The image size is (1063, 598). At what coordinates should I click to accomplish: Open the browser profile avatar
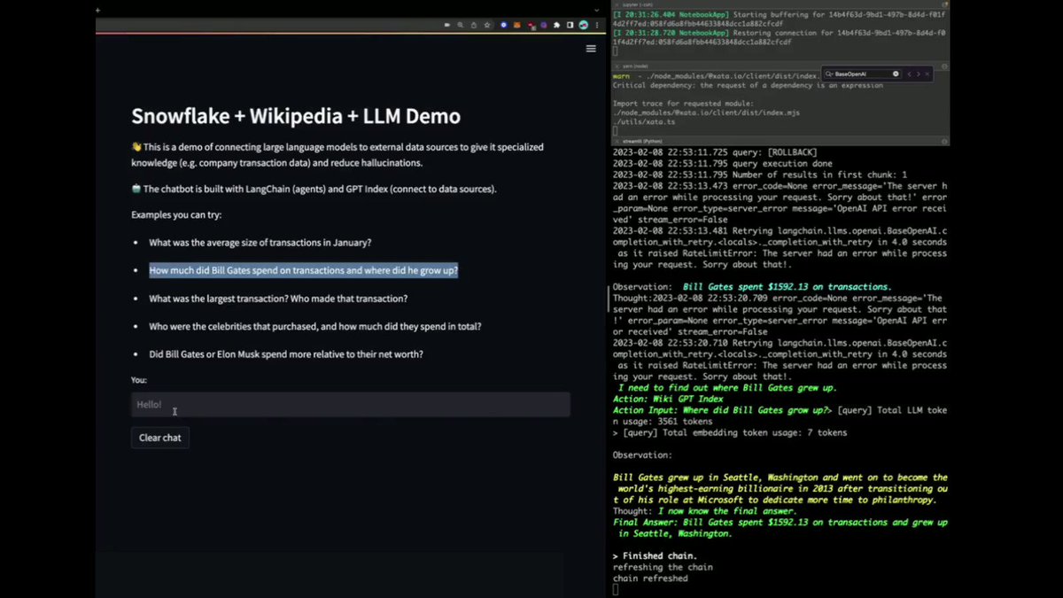[x=584, y=26]
